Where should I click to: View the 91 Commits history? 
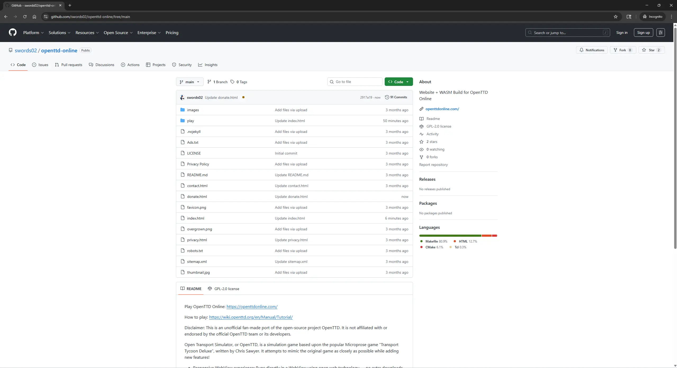point(396,97)
